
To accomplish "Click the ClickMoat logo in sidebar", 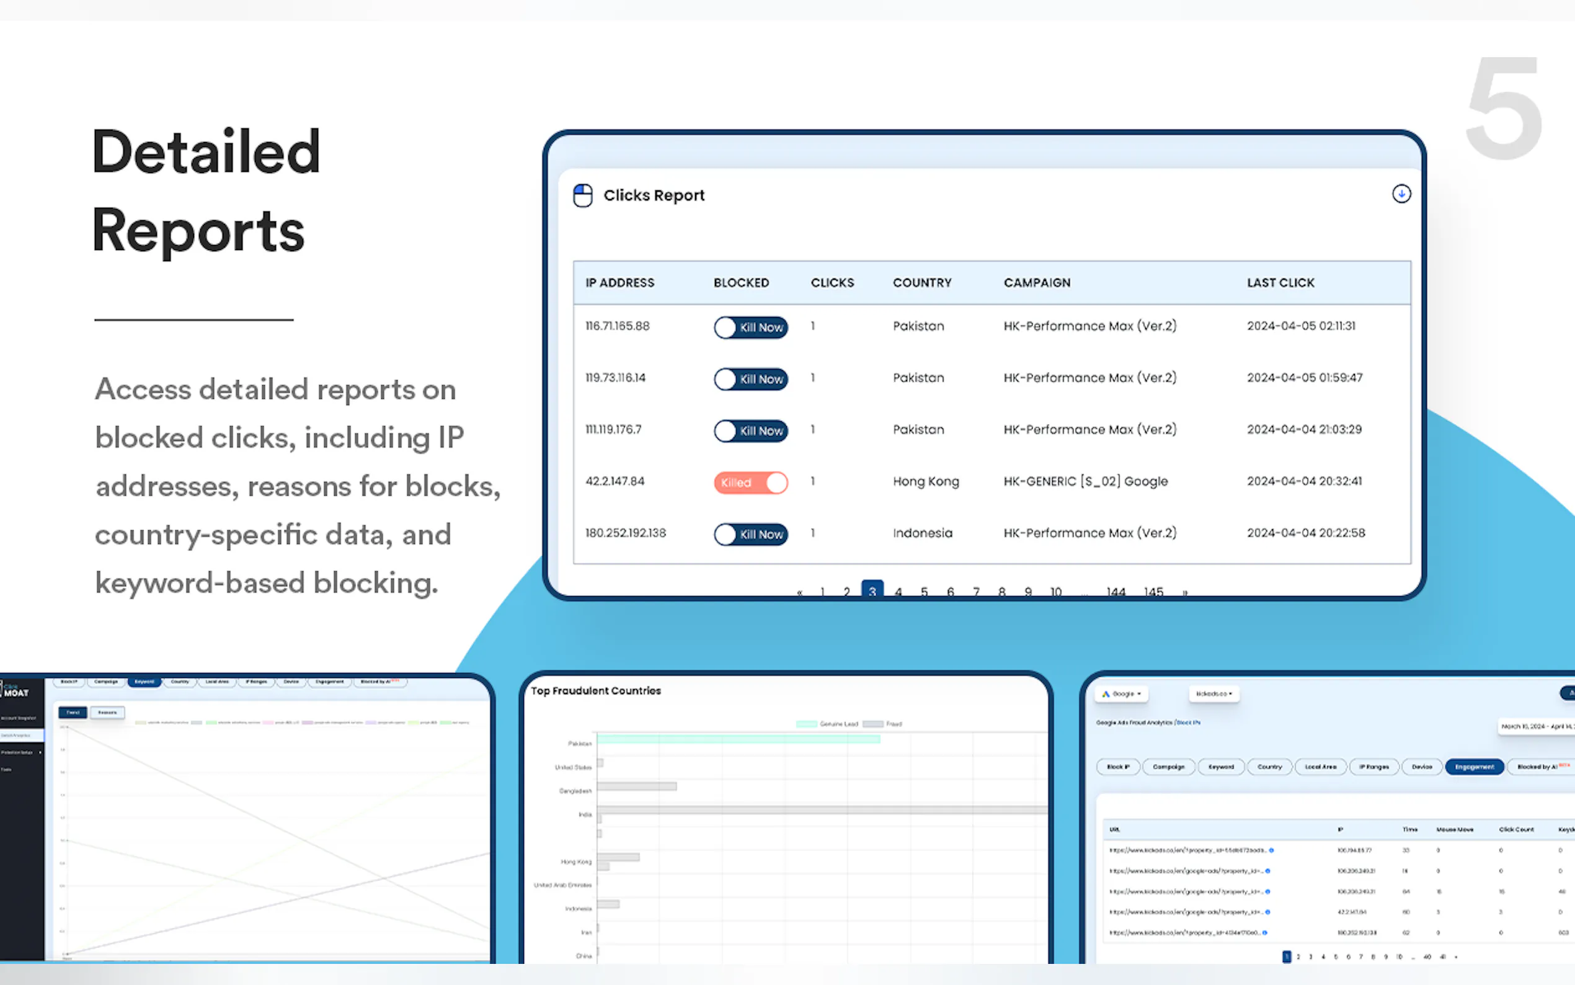I will [14, 690].
